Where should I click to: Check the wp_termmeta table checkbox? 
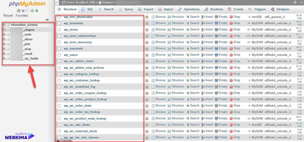[59, 23]
